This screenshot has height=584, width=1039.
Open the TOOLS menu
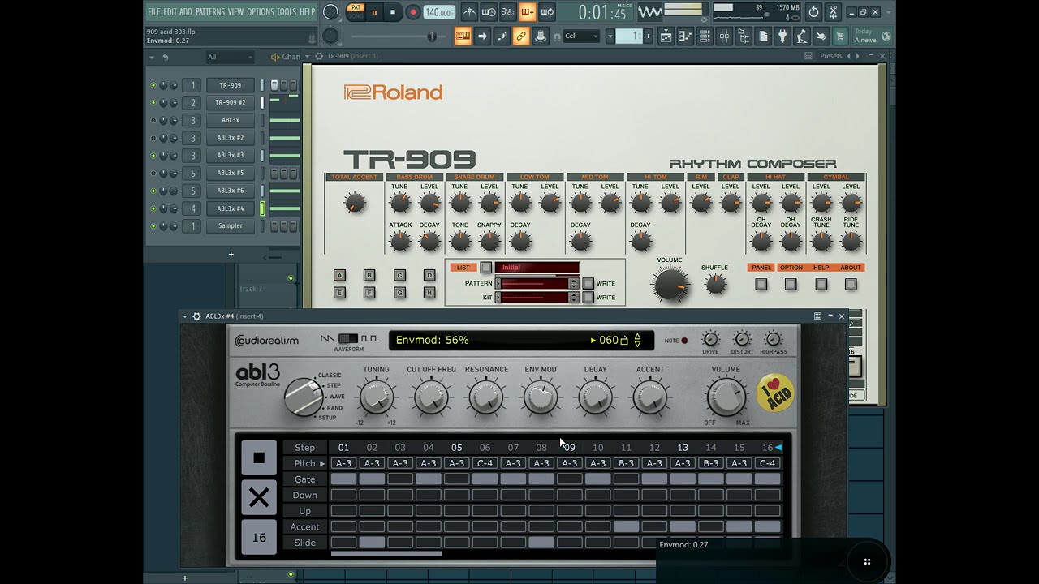tap(287, 12)
